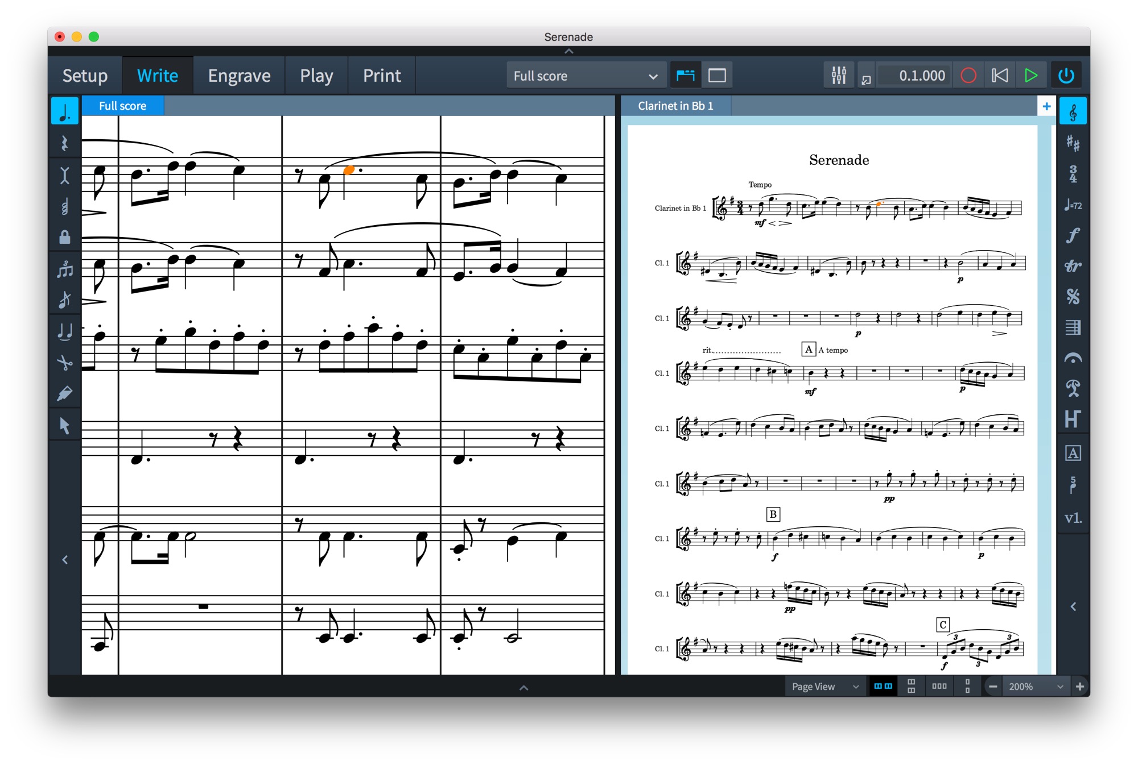Click the Write menu tab
The width and height of the screenshot is (1138, 765).
tap(156, 74)
